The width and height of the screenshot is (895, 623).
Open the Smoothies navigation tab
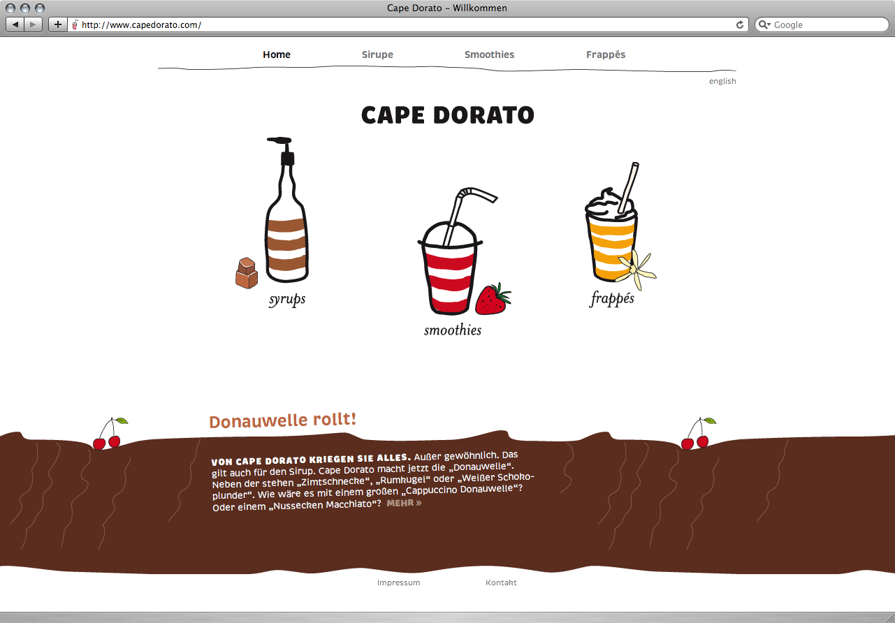click(489, 54)
